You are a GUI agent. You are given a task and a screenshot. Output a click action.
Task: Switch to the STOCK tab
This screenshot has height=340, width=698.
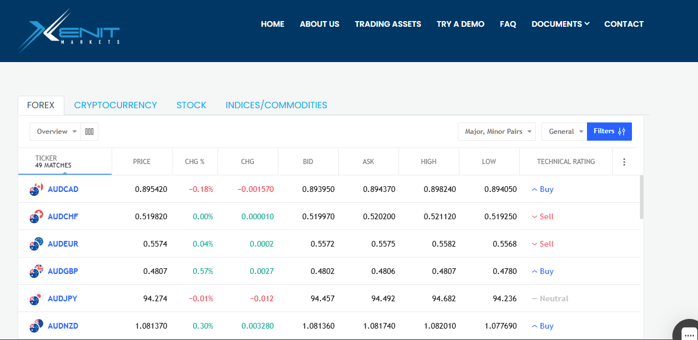click(191, 105)
